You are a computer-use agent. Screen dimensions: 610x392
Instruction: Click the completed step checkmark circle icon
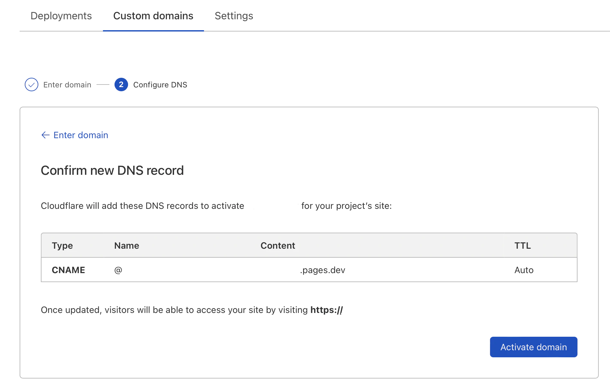click(x=32, y=85)
